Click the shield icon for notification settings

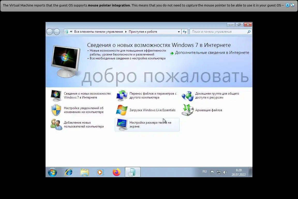click(56, 110)
